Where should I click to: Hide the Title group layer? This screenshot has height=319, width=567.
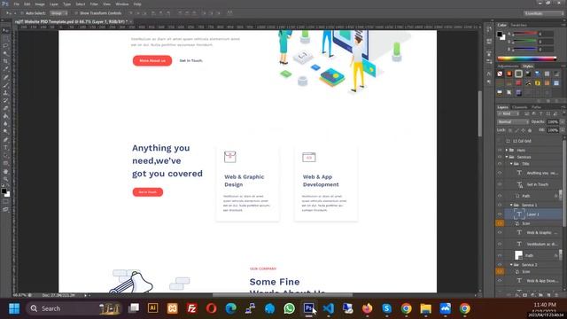[500, 164]
